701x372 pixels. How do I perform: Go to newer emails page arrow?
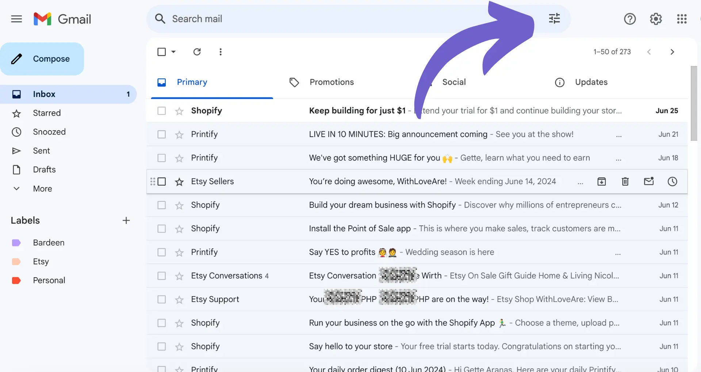[x=649, y=52]
